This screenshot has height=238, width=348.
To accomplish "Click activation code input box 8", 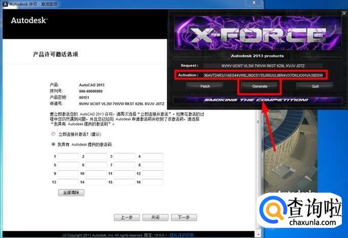I will pyautogui.click(x=153, y=165).
